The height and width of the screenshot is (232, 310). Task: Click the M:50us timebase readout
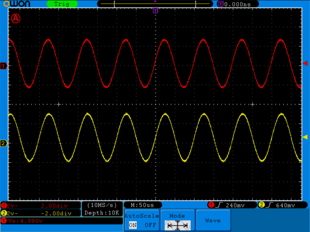(x=142, y=205)
